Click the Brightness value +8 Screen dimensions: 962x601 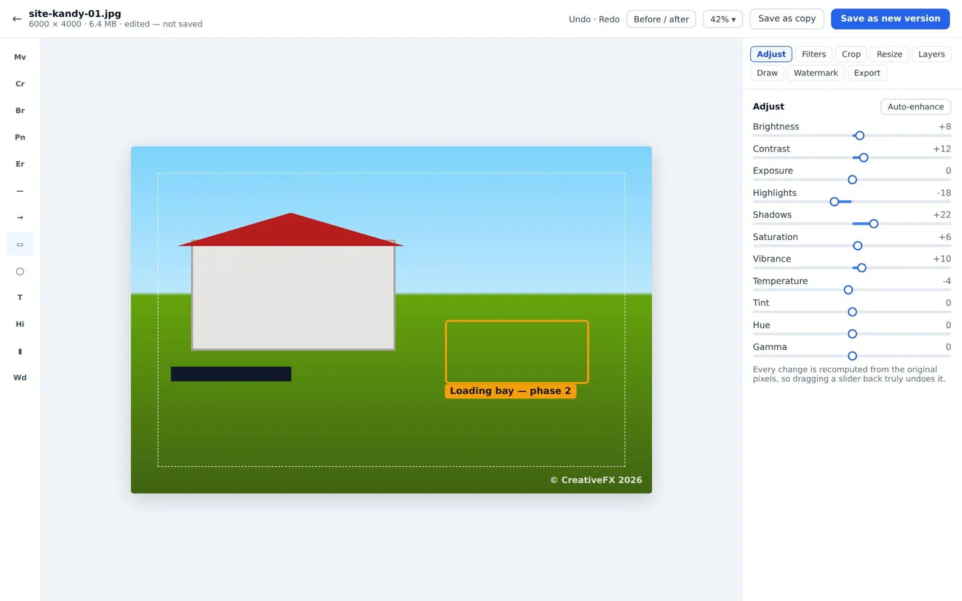coord(945,127)
